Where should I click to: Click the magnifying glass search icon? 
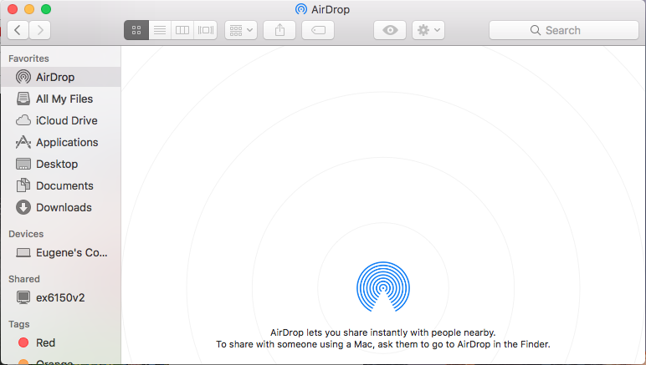[x=536, y=30]
